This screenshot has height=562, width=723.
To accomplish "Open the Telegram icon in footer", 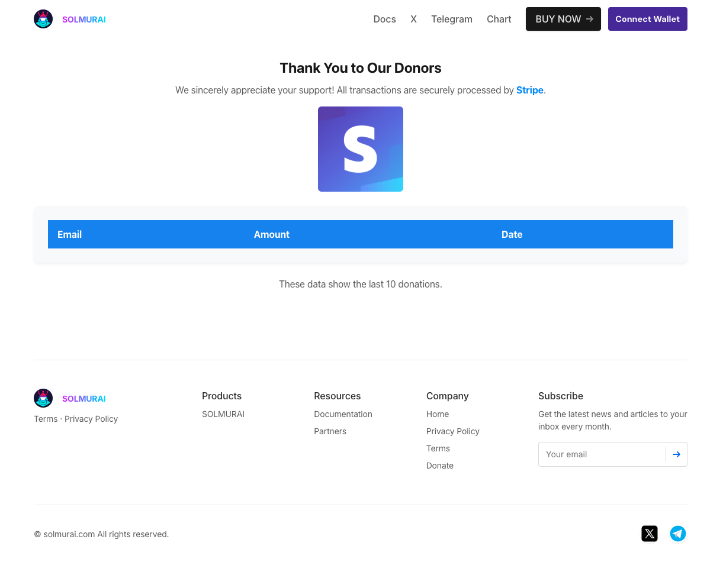I will [x=677, y=534].
